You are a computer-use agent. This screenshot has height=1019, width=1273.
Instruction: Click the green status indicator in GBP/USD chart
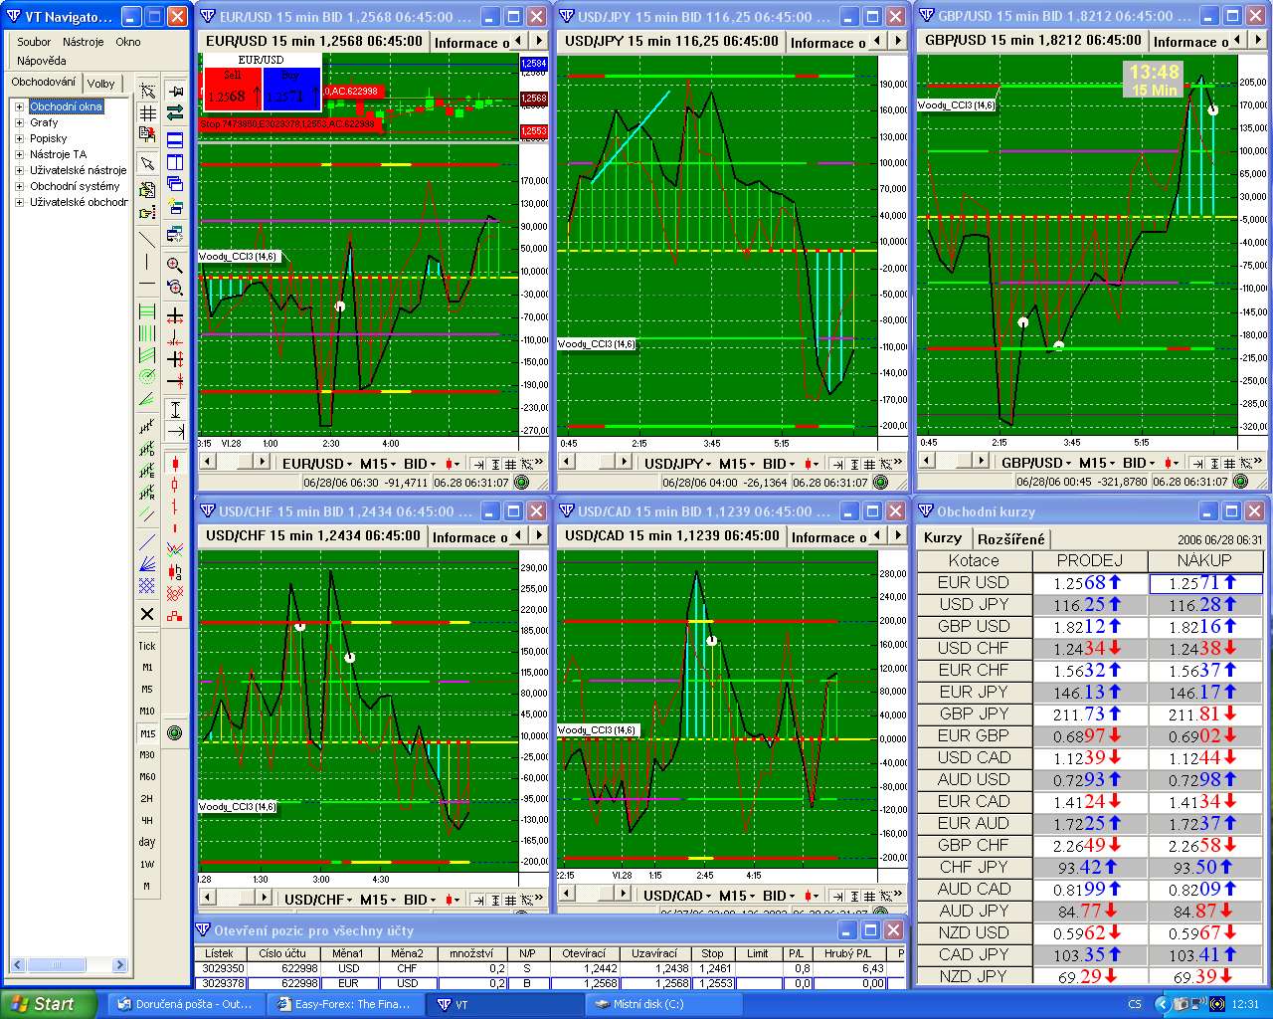coord(1240,482)
